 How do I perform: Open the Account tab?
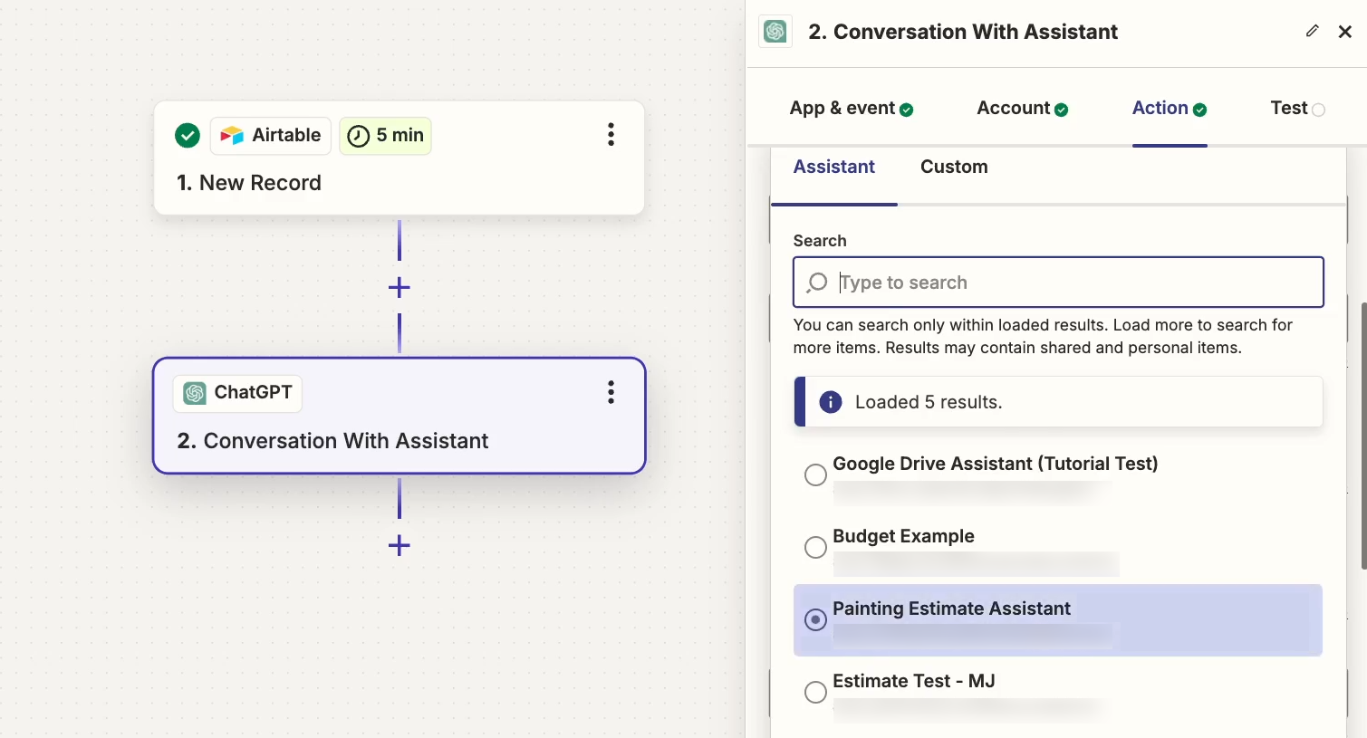[x=1023, y=109]
